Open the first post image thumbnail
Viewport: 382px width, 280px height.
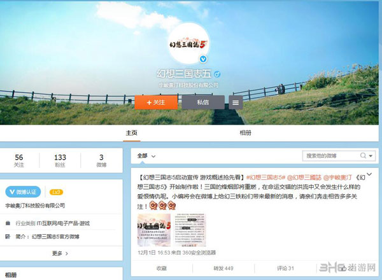pos(154,230)
